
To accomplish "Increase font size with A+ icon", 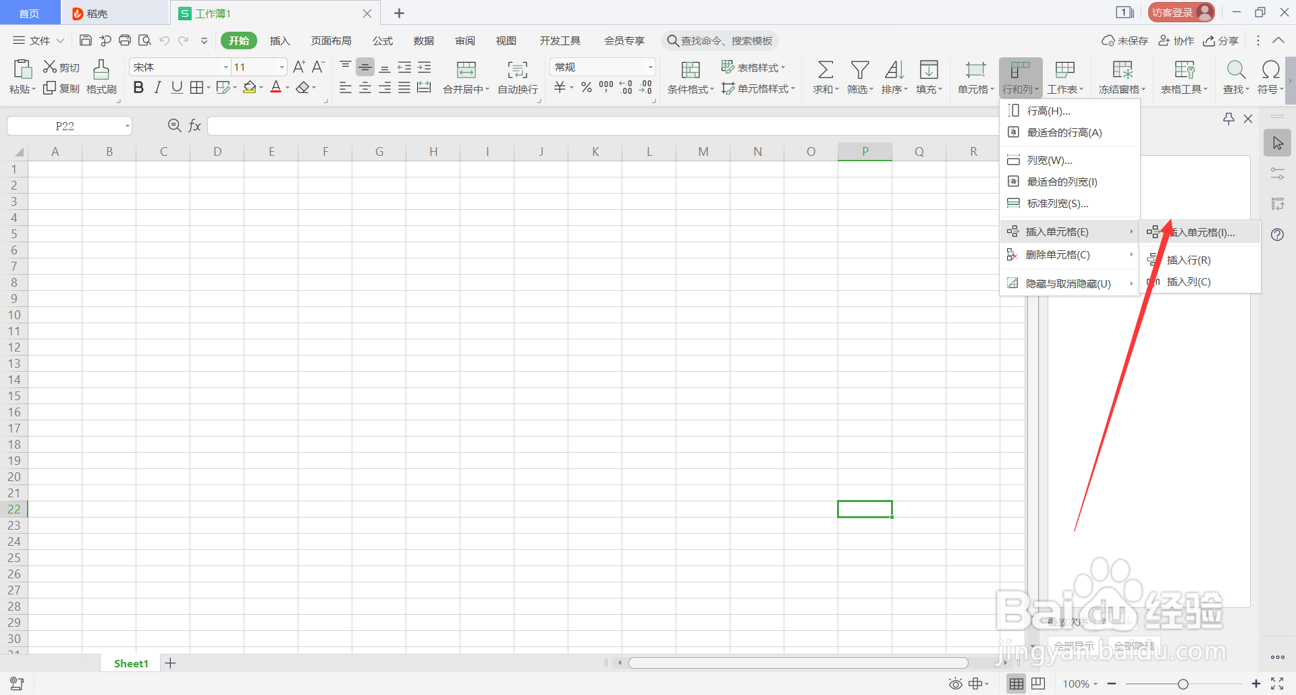I will click(x=299, y=67).
